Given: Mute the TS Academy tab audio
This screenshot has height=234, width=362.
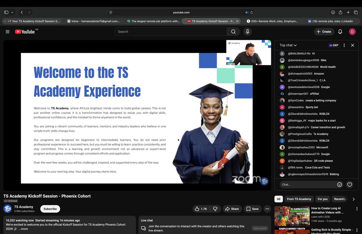Looking at the screenshot, I should (x=238, y=21).
